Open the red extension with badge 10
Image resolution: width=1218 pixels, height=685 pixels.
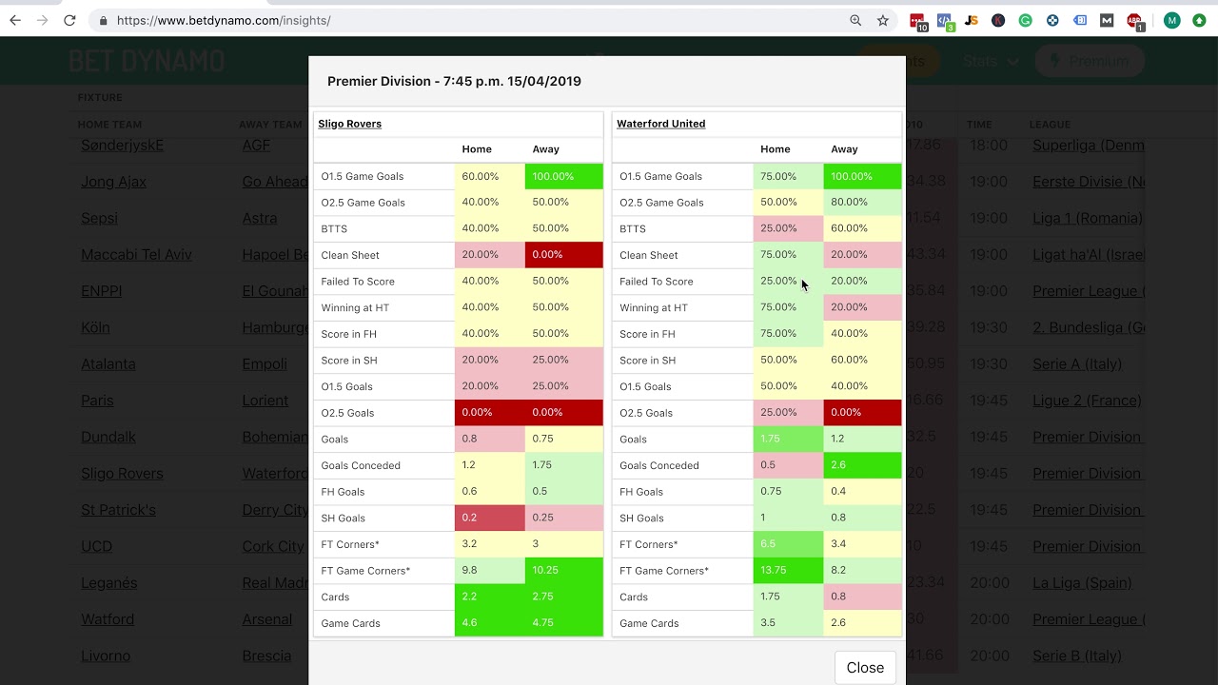coord(918,21)
